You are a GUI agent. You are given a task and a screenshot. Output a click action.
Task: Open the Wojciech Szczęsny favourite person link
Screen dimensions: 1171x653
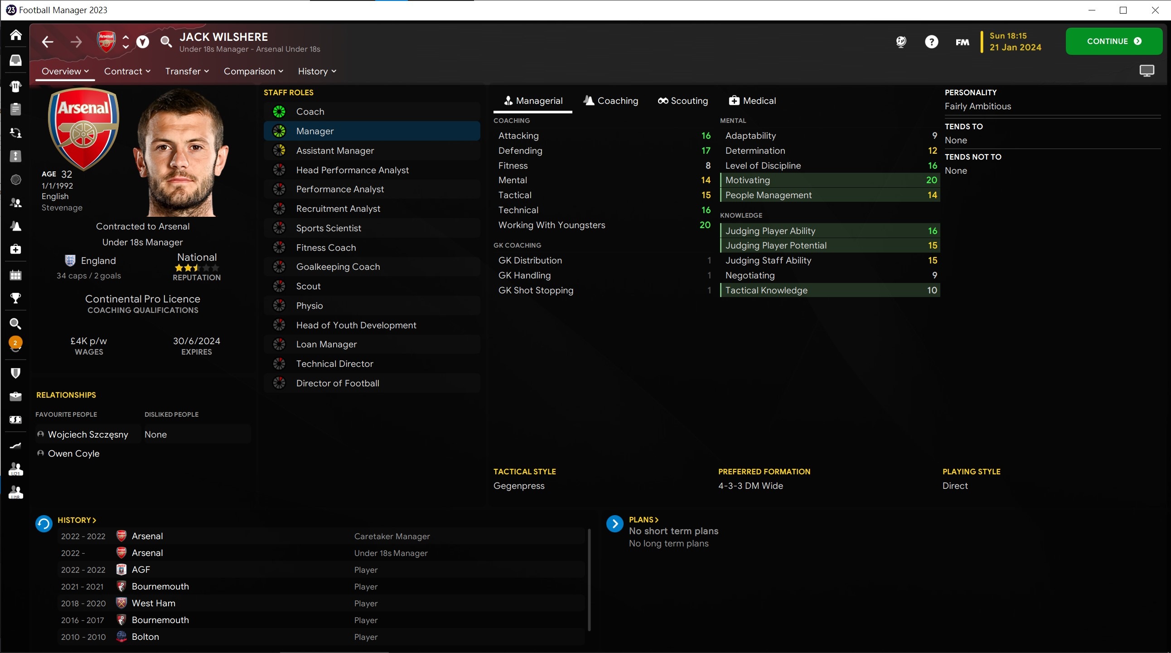(x=88, y=435)
